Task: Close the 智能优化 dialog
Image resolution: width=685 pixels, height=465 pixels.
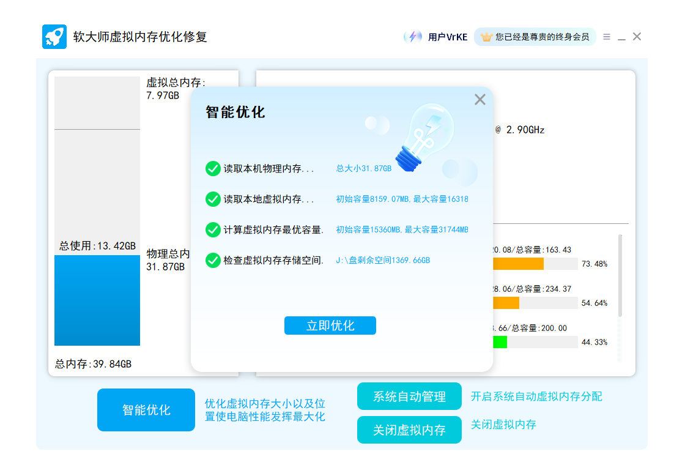Action: click(x=480, y=100)
